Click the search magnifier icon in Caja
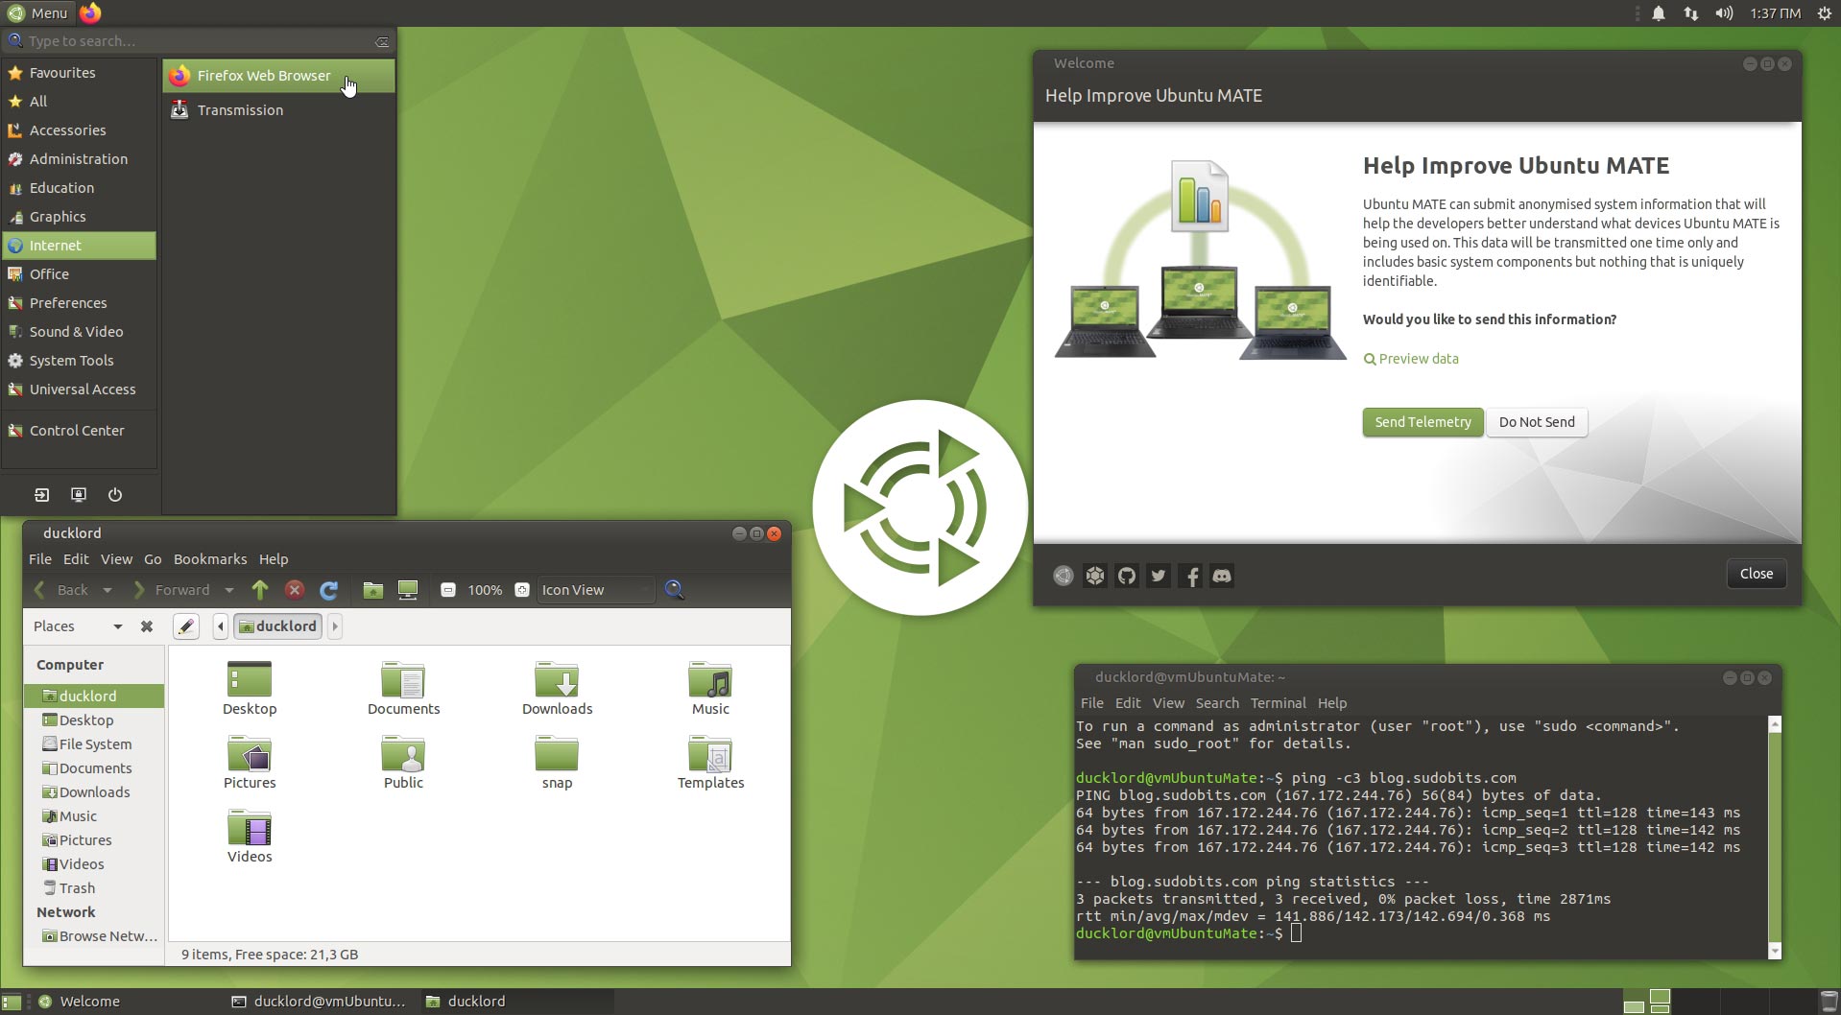 pos(675,590)
